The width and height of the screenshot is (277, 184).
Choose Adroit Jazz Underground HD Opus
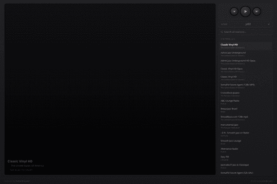tap(246, 62)
